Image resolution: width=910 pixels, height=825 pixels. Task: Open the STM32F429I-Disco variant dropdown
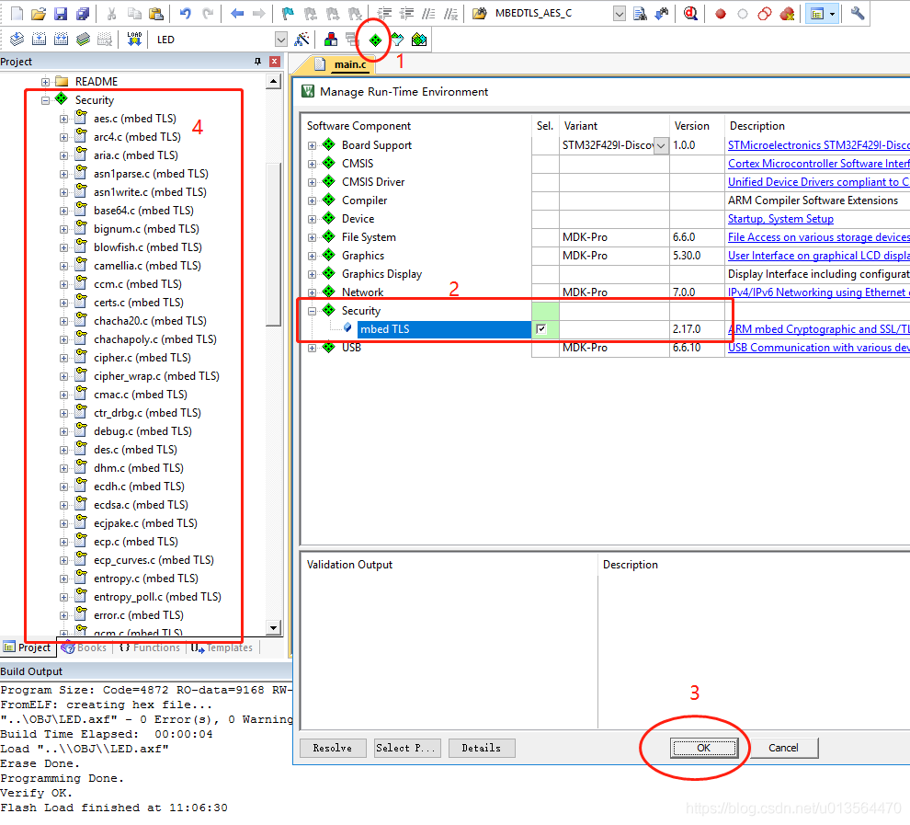click(x=661, y=145)
